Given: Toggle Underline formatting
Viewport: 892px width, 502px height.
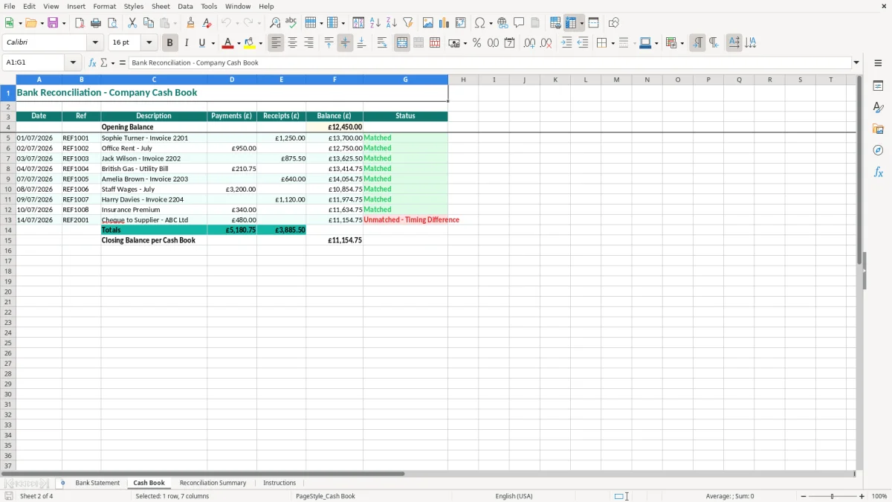Looking at the screenshot, I should click(x=203, y=43).
